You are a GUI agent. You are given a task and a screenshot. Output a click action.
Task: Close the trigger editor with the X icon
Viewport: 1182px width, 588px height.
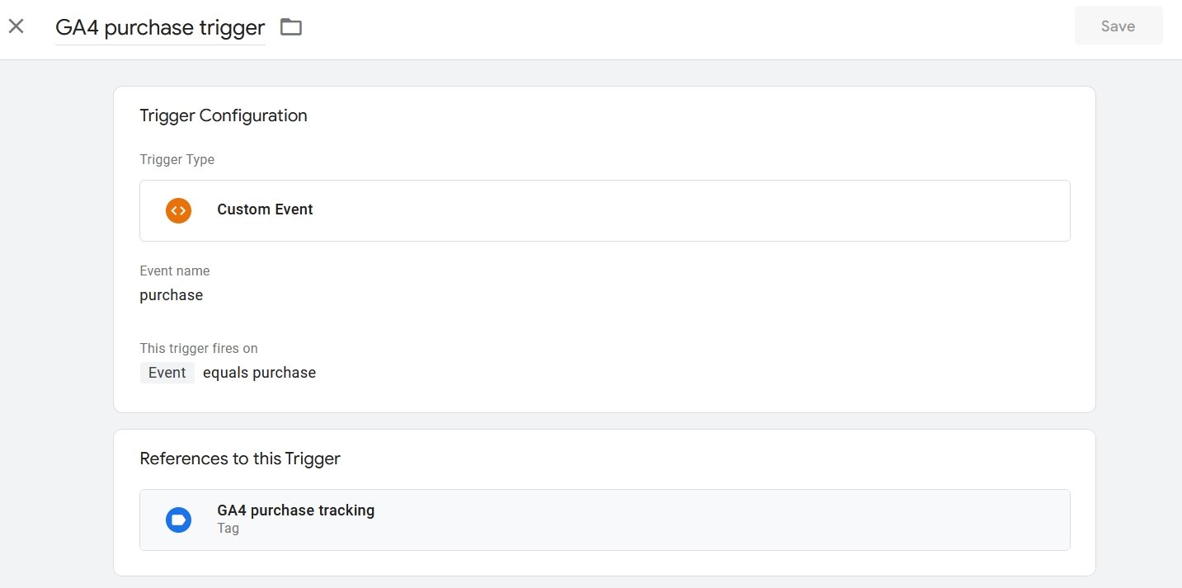point(16,26)
